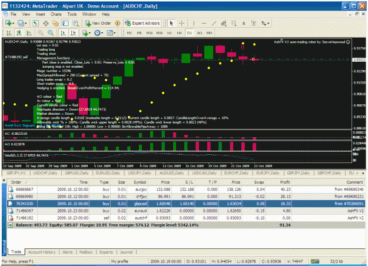Open the Periods clock dropdown
This screenshot has height=266, width=368.
(x=98, y=33)
